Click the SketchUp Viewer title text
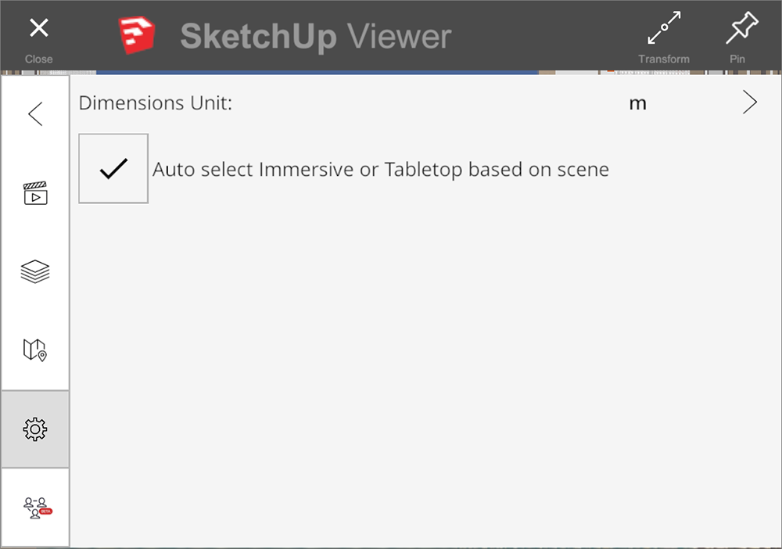This screenshot has height=549, width=782. tap(316, 37)
